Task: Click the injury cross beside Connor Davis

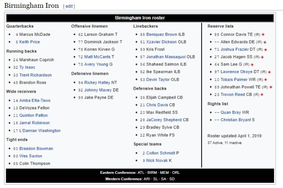Action: point(263,34)
